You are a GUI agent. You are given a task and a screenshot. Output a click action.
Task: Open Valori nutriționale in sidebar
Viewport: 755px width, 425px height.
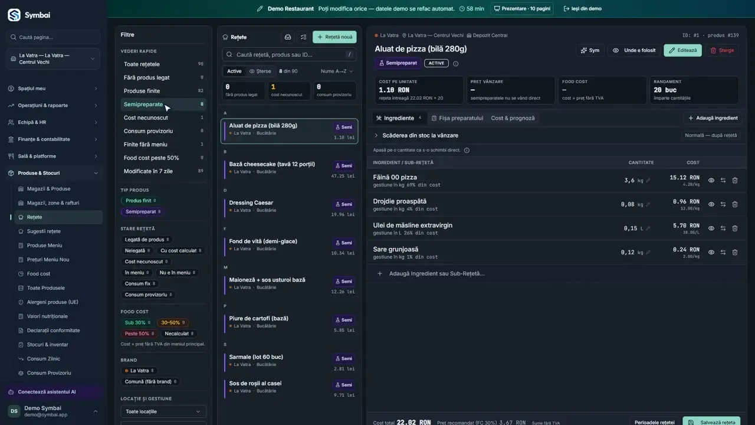click(47, 316)
